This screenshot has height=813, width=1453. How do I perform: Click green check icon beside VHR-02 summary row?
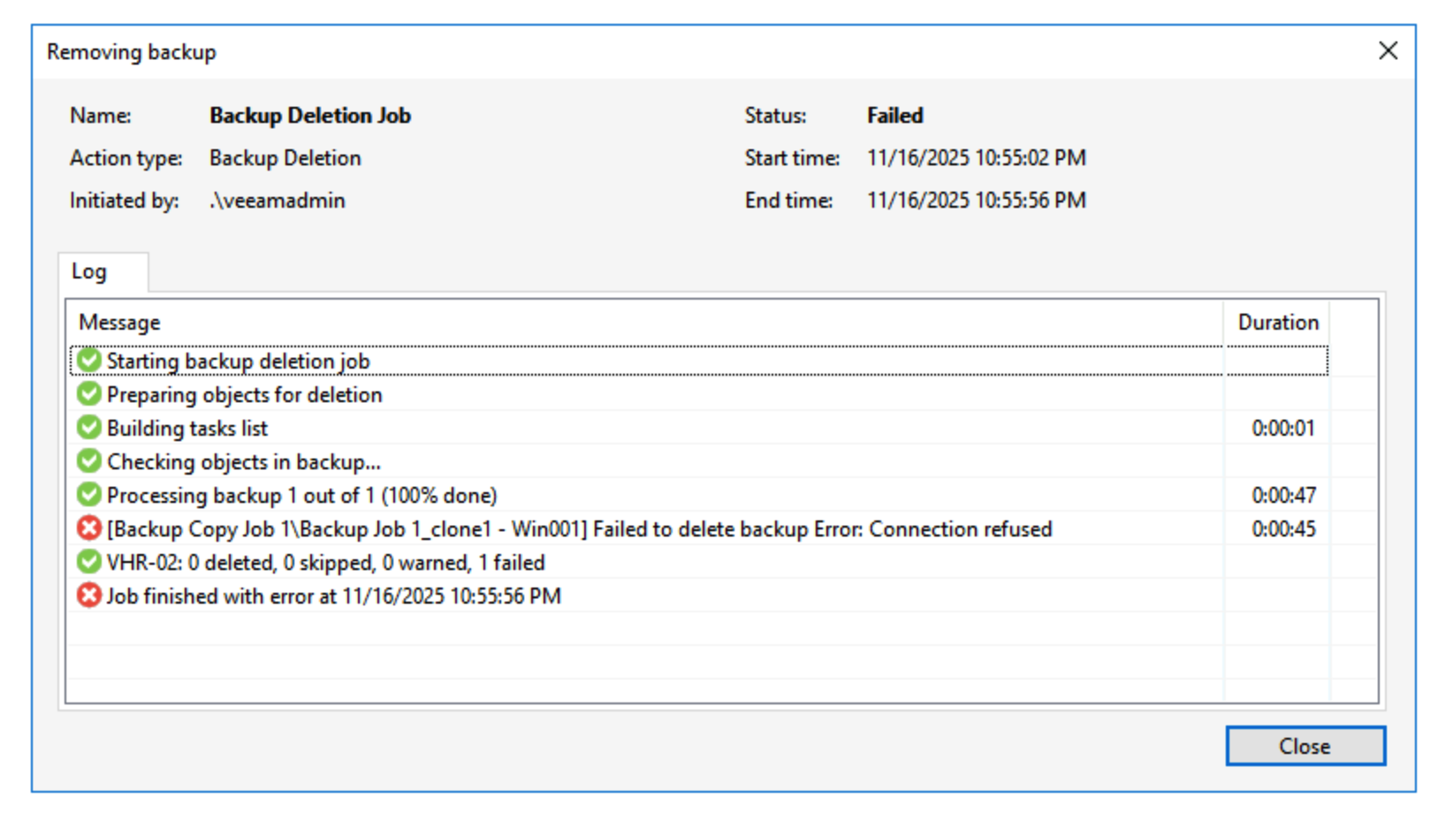click(88, 562)
